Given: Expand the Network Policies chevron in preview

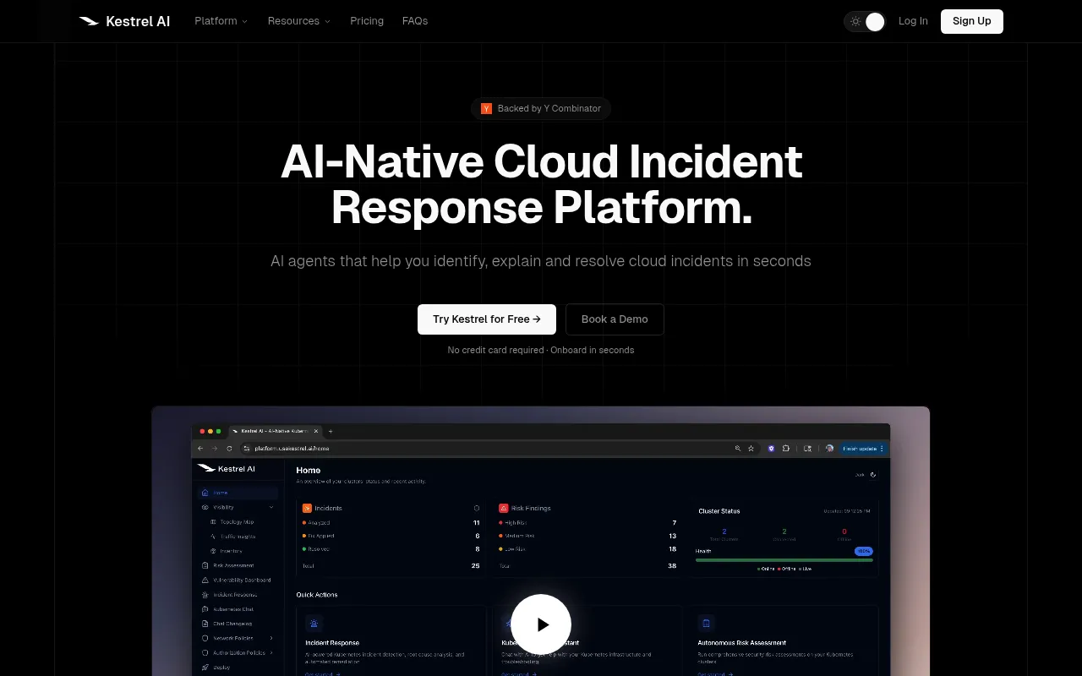Looking at the screenshot, I should pos(271,638).
